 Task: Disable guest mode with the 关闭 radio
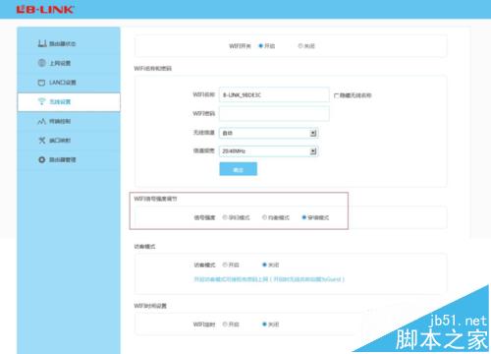pyautogui.click(x=264, y=265)
